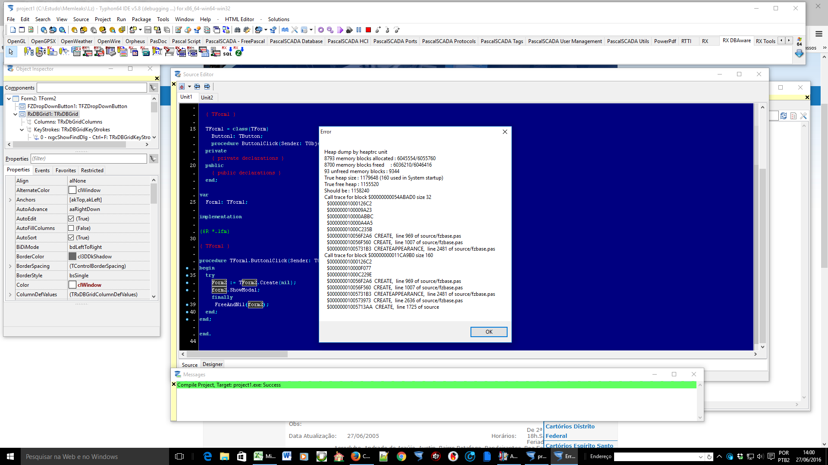Viewport: 828px width, 465px height.
Task: Open the File menu
Action: 11,19
